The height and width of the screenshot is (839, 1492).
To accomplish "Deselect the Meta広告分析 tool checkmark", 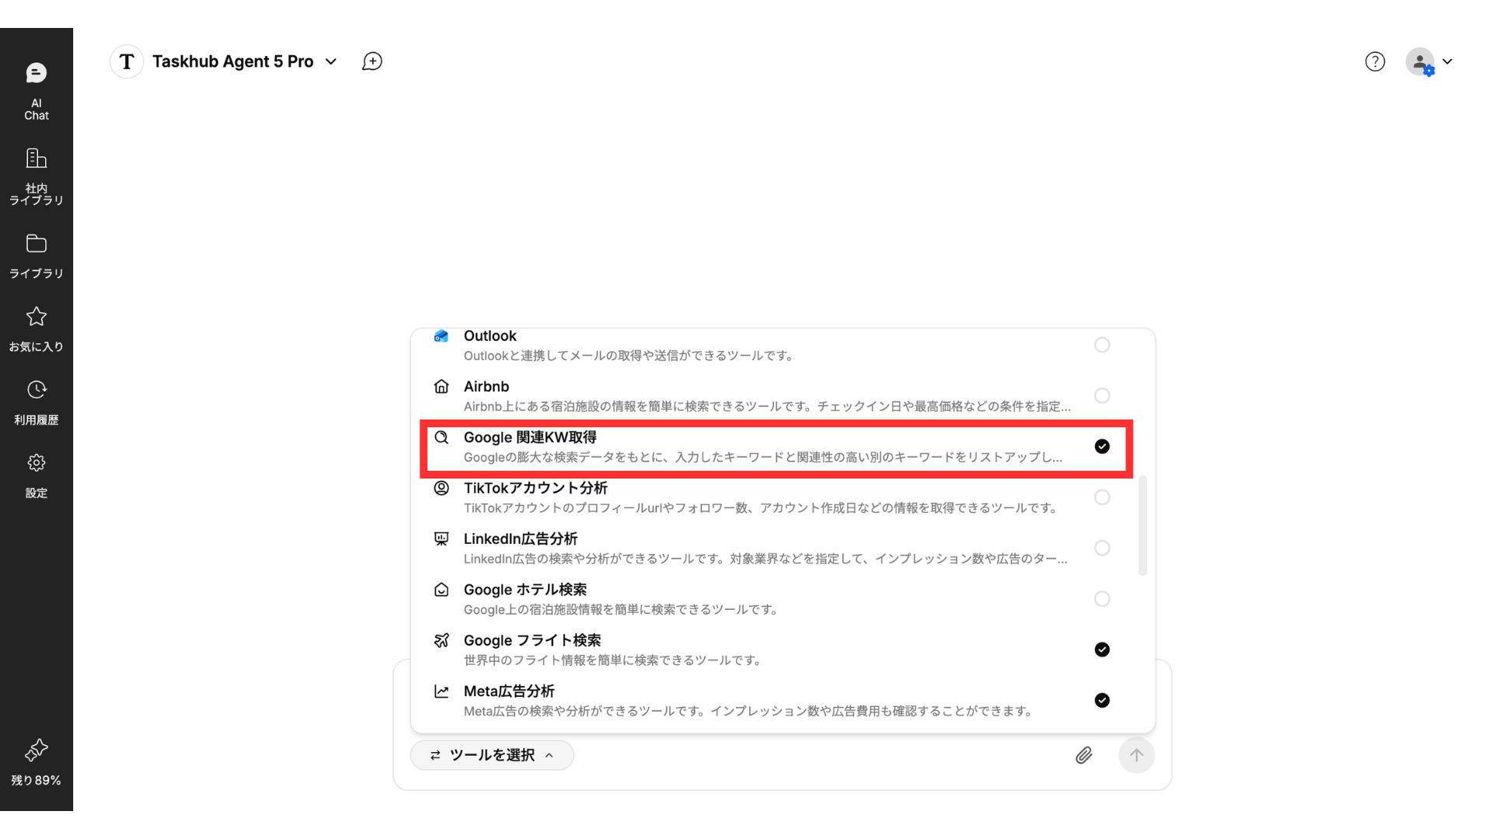I will pyautogui.click(x=1101, y=700).
